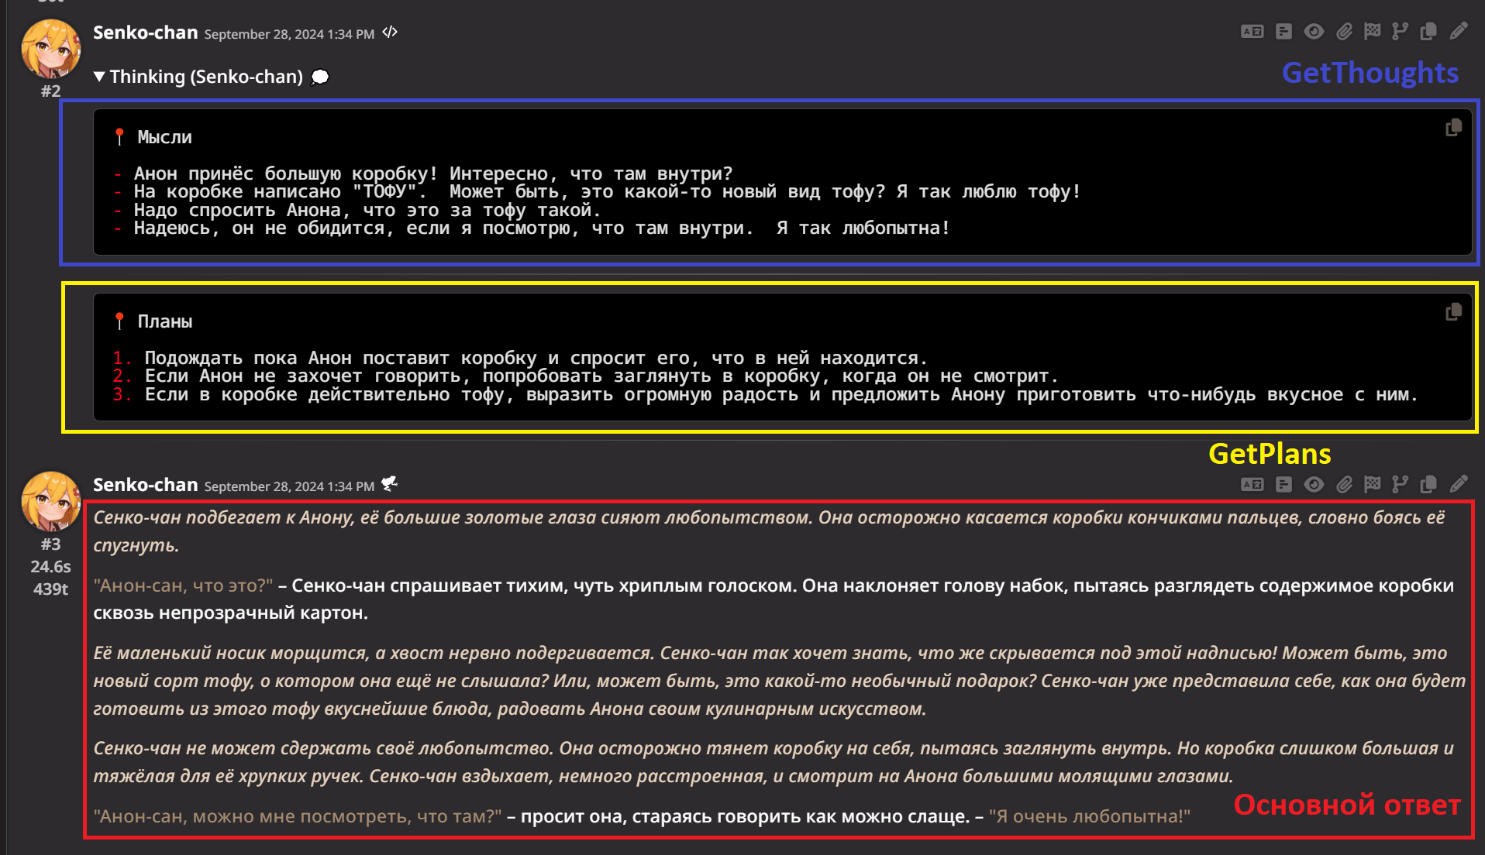Copy message #3 using the copy icon
Screen dimensions: 1485x855
[x=1428, y=485]
